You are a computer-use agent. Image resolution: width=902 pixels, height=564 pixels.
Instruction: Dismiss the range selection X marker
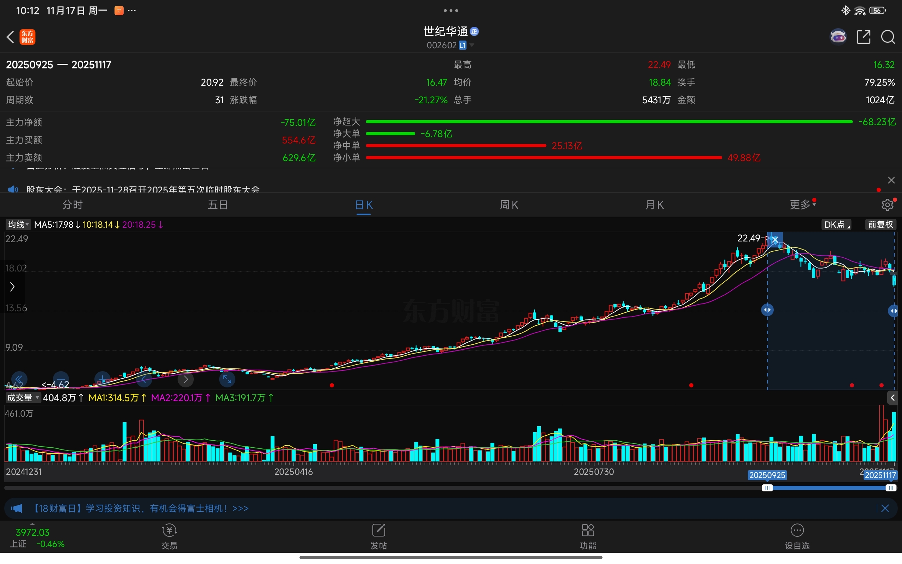(775, 239)
